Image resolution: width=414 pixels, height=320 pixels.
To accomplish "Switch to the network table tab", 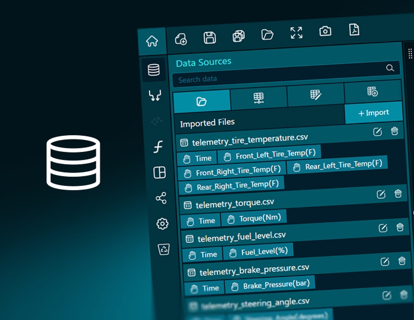I will [x=259, y=98].
